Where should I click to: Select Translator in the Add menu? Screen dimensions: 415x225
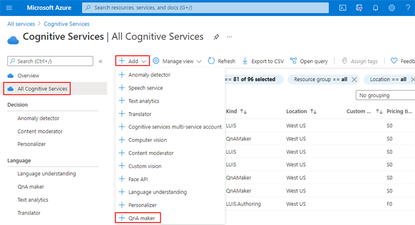click(140, 114)
